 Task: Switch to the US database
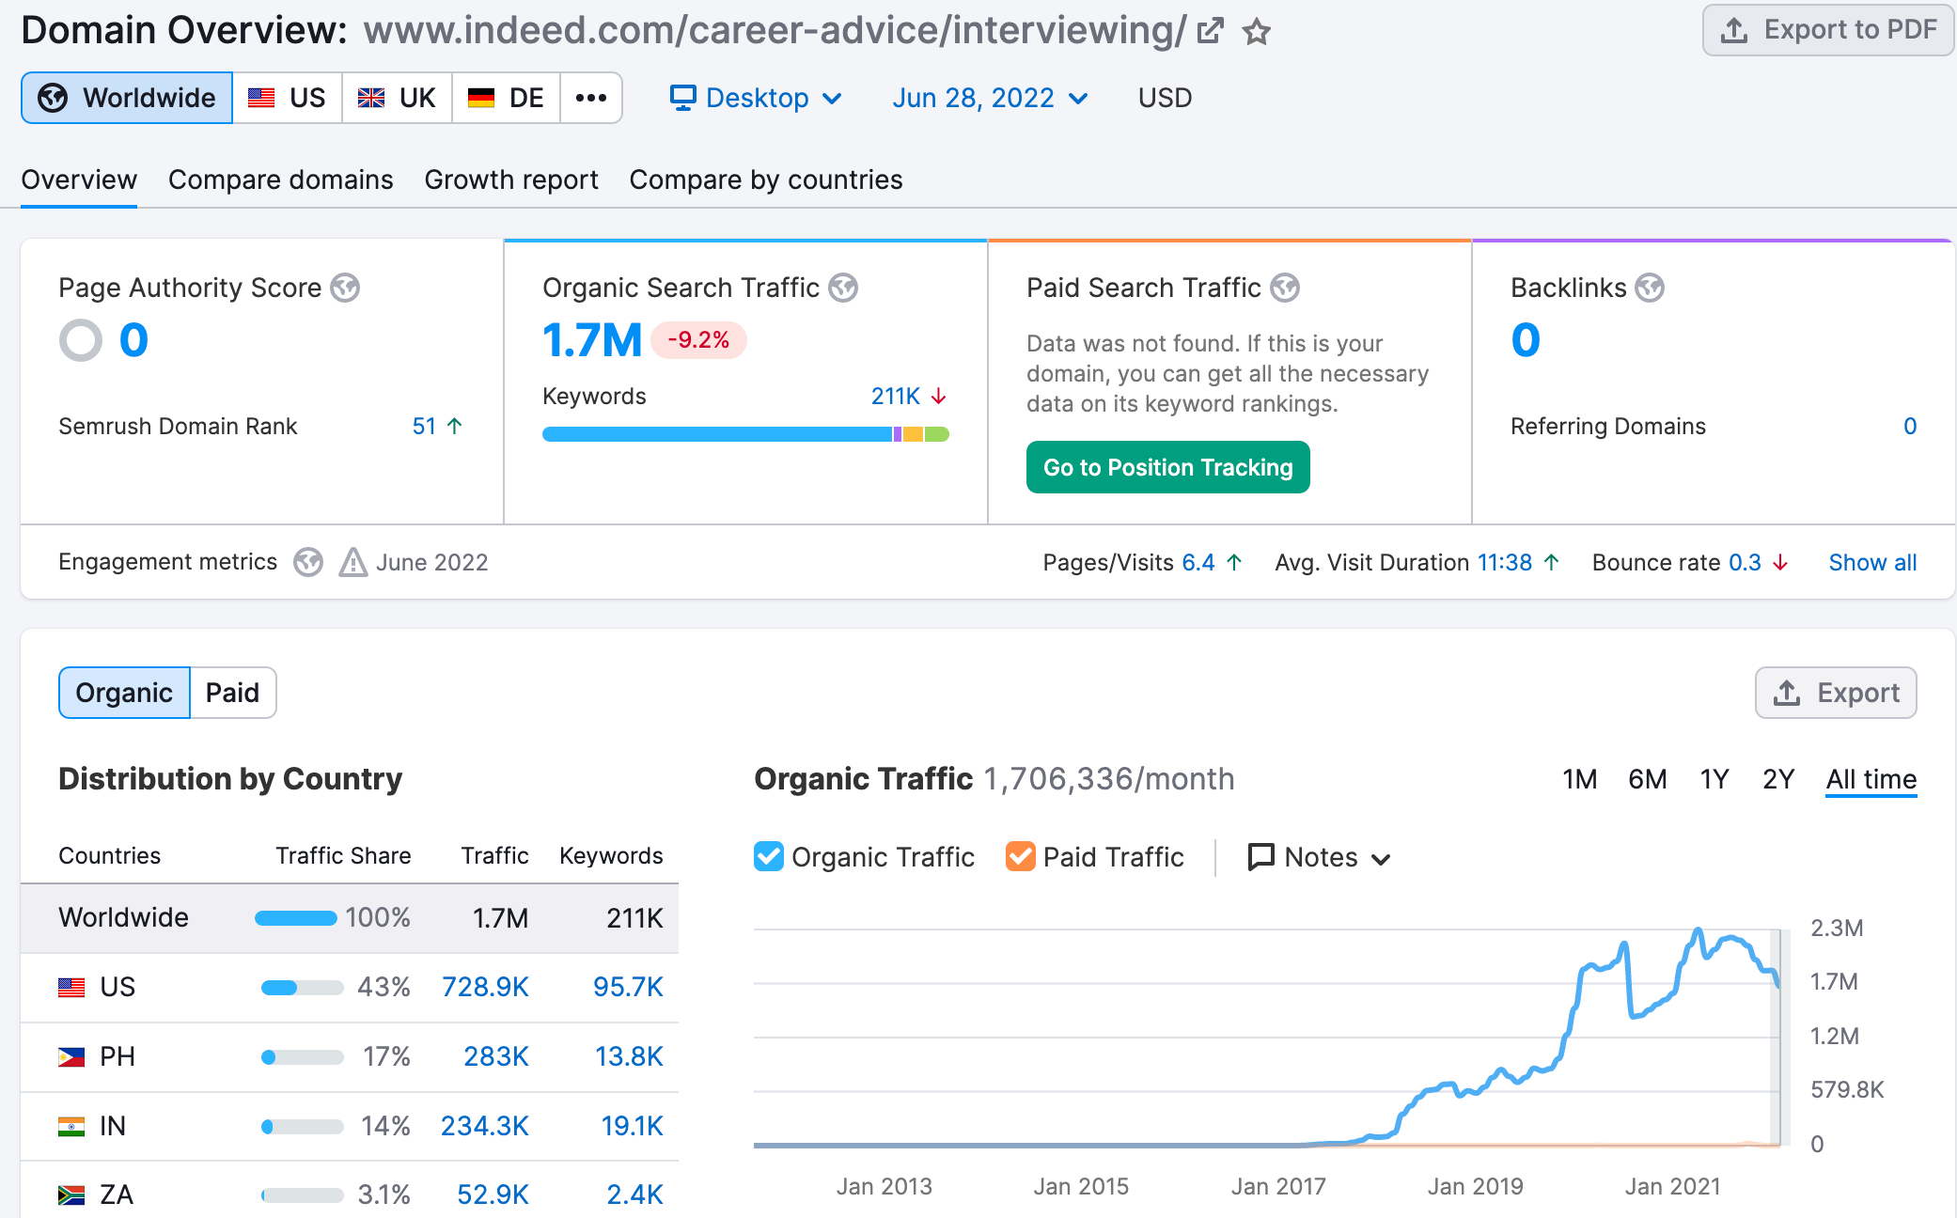(x=287, y=98)
